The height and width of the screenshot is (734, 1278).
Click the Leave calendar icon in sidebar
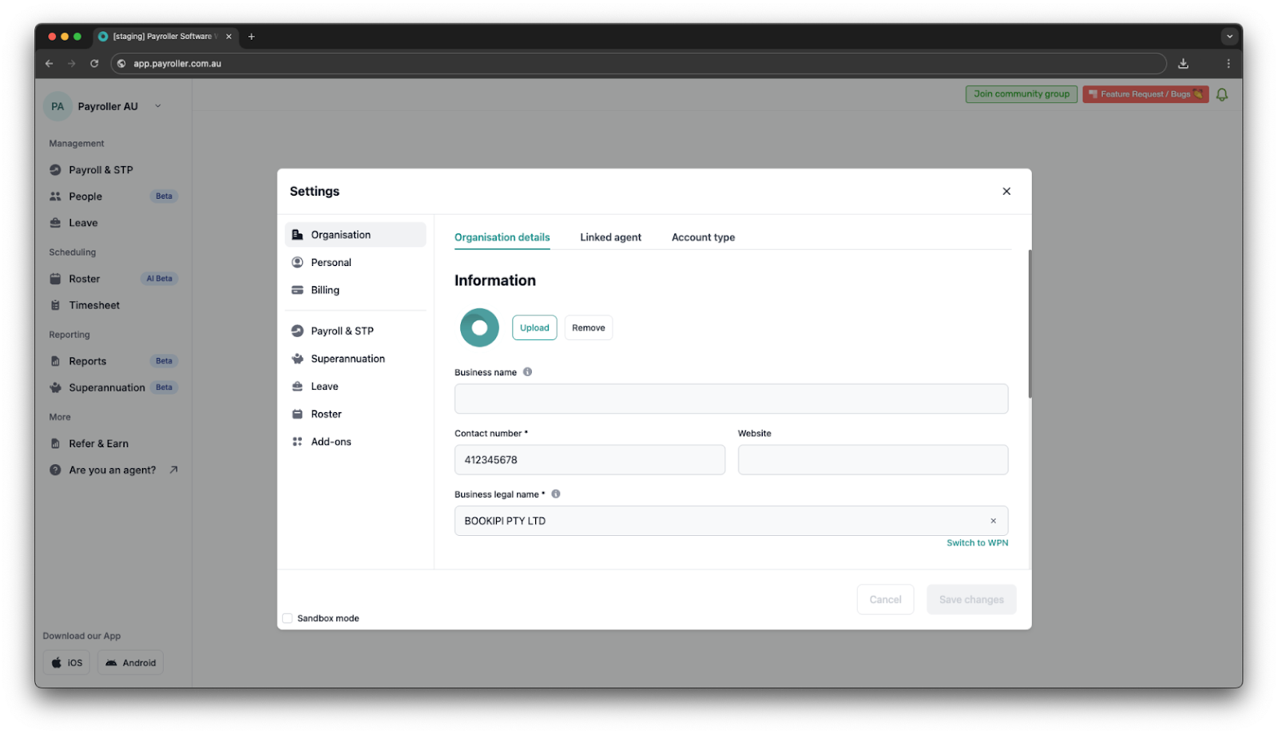[54, 222]
